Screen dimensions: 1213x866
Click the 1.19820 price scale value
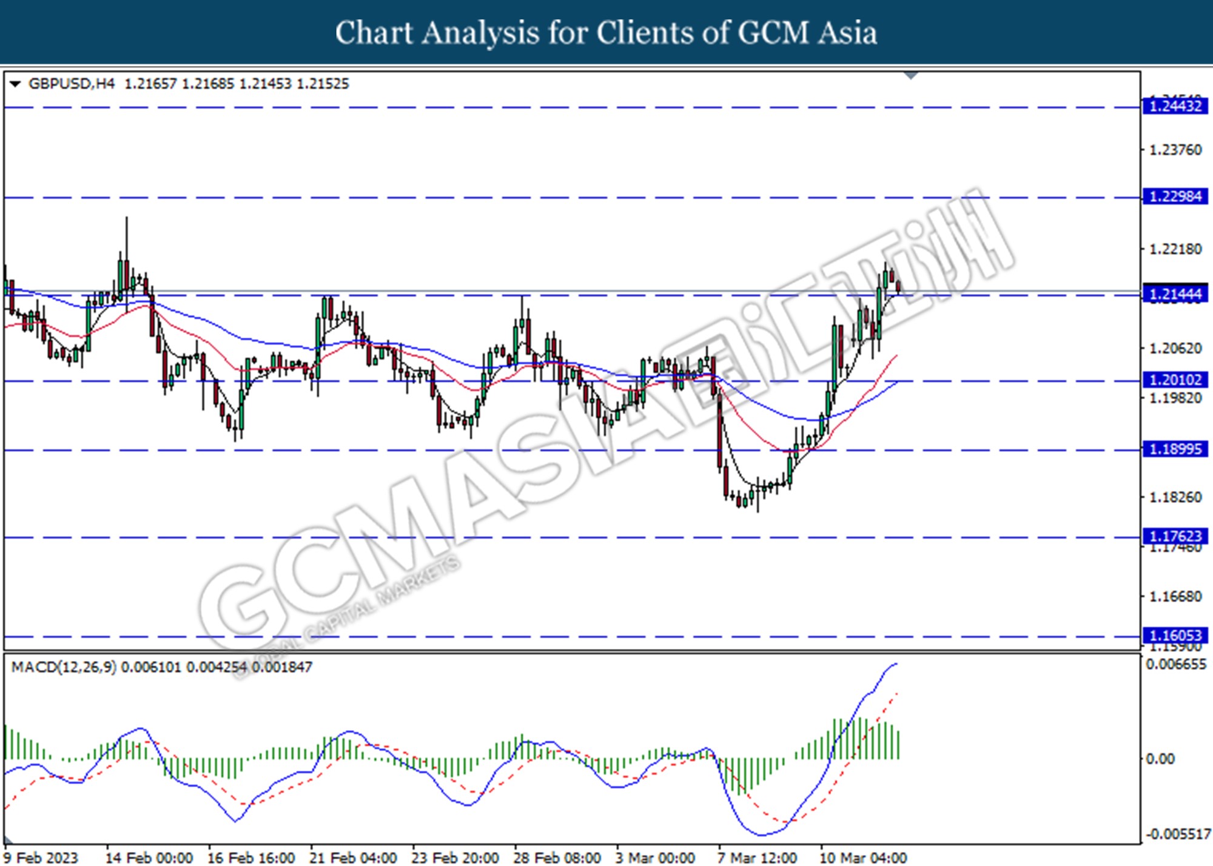coord(1175,398)
